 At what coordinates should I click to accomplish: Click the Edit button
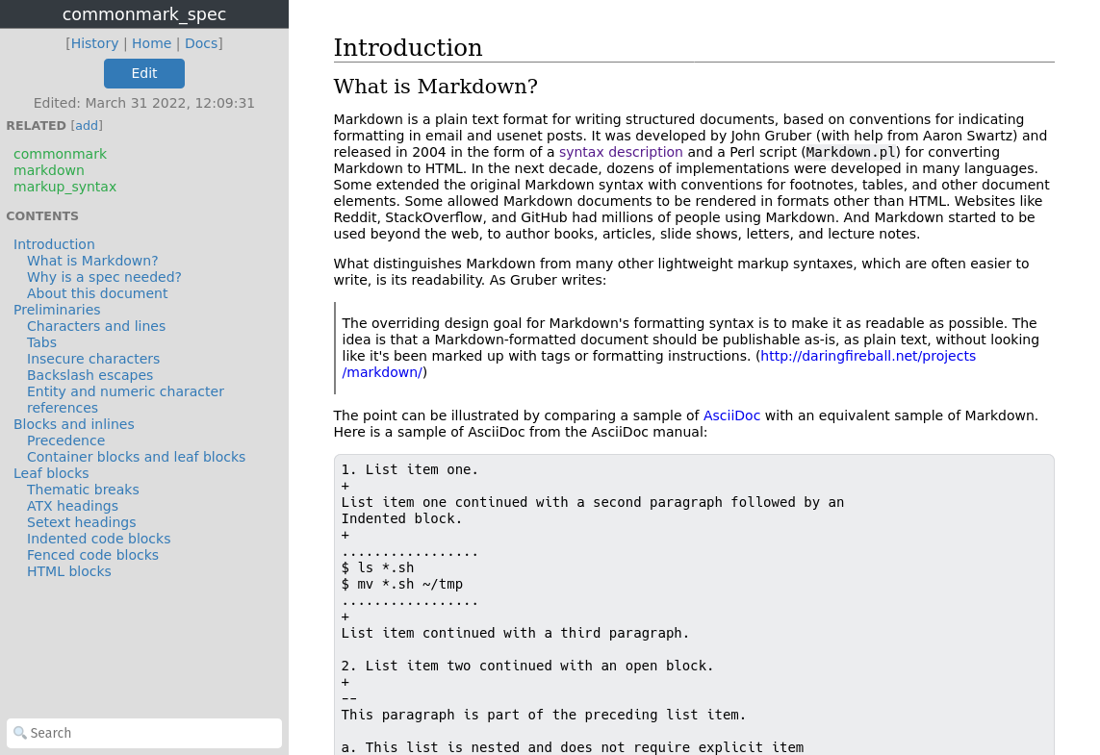click(143, 73)
